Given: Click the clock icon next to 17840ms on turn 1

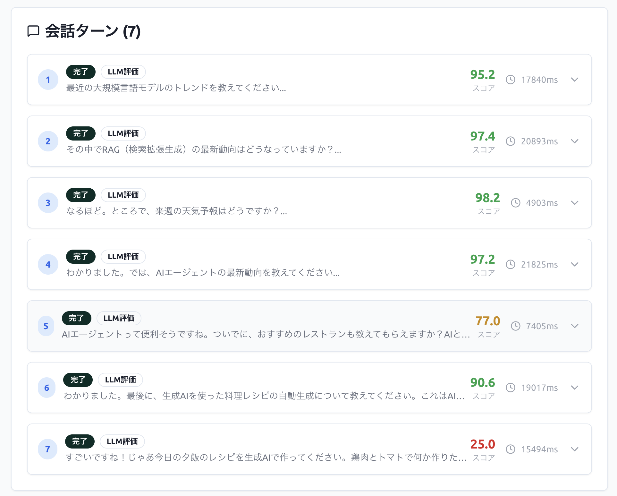Looking at the screenshot, I should tap(510, 80).
